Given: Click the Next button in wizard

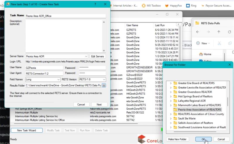Looking at the screenshot, I should (x=99, y=104).
